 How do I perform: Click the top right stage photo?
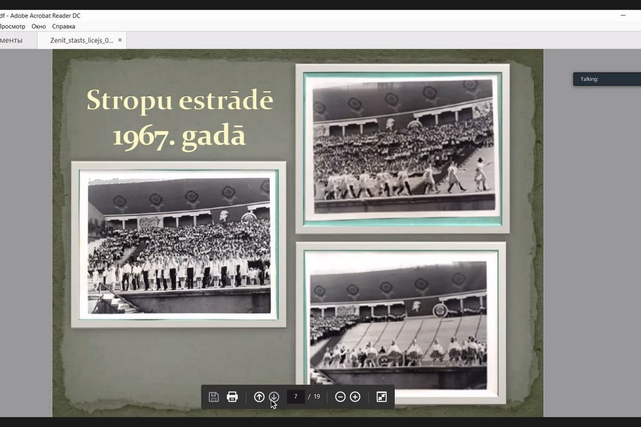(x=403, y=148)
